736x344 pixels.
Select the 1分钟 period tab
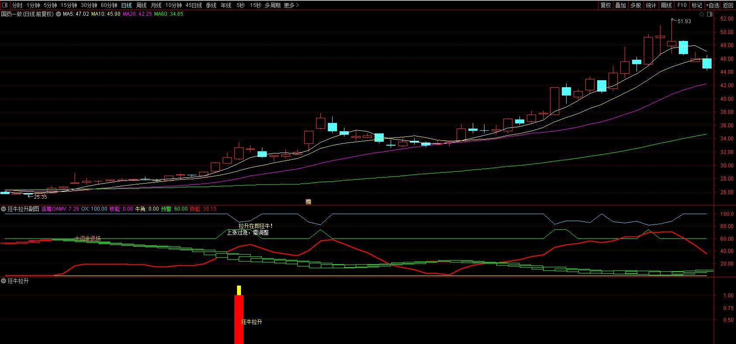click(x=33, y=5)
